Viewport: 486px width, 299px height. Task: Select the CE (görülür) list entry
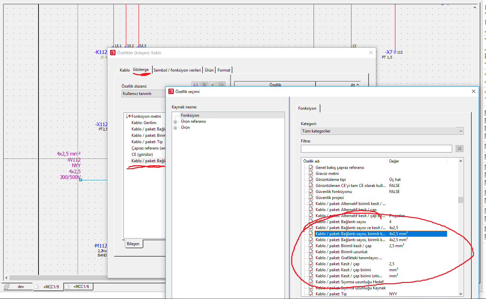coord(142,155)
